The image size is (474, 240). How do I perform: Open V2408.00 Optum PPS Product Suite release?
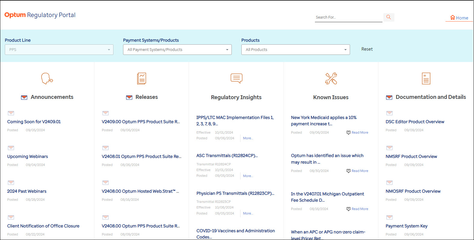[141, 226]
